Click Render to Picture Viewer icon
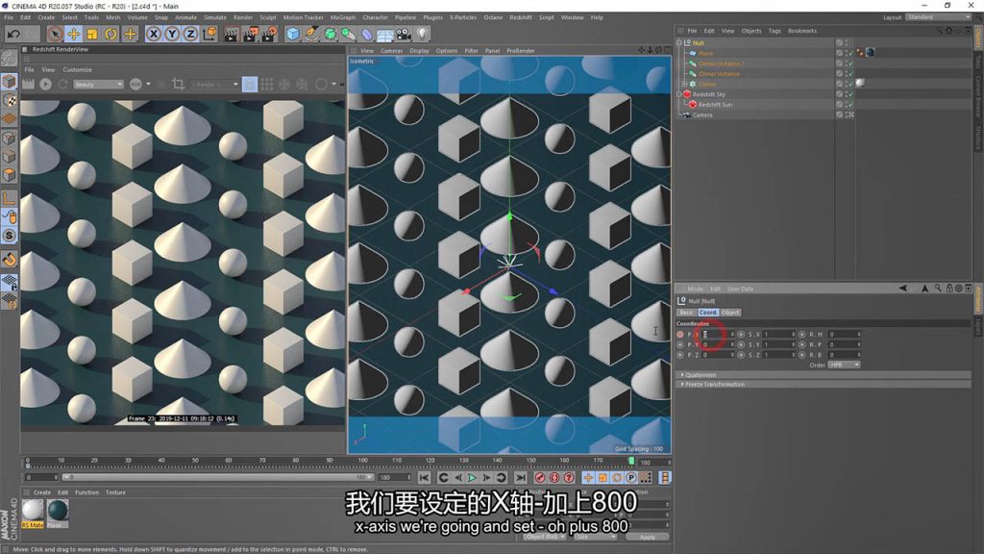The image size is (984, 554). (x=250, y=34)
